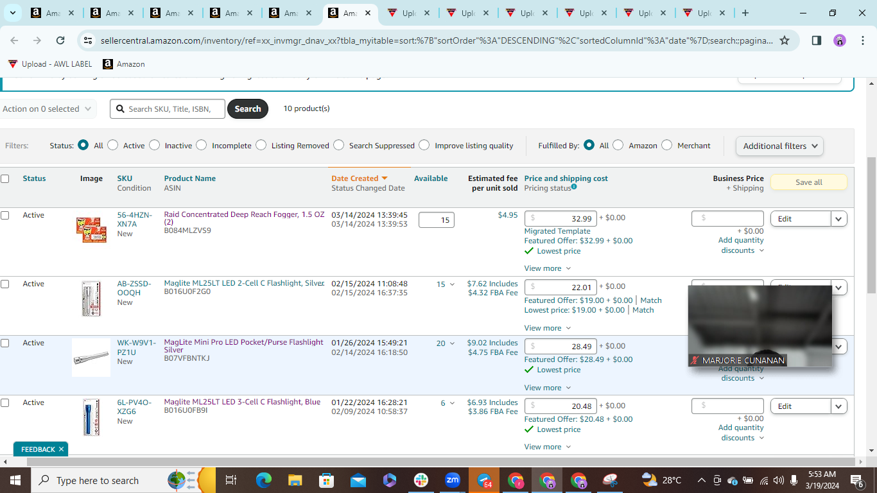Click the Pricing status info icon
Image resolution: width=877 pixels, height=493 pixels.
click(x=574, y=187)
